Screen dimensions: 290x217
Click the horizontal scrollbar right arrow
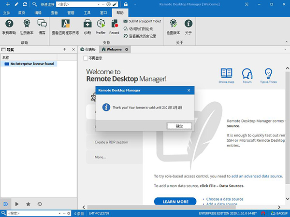(x=279, y=207)
